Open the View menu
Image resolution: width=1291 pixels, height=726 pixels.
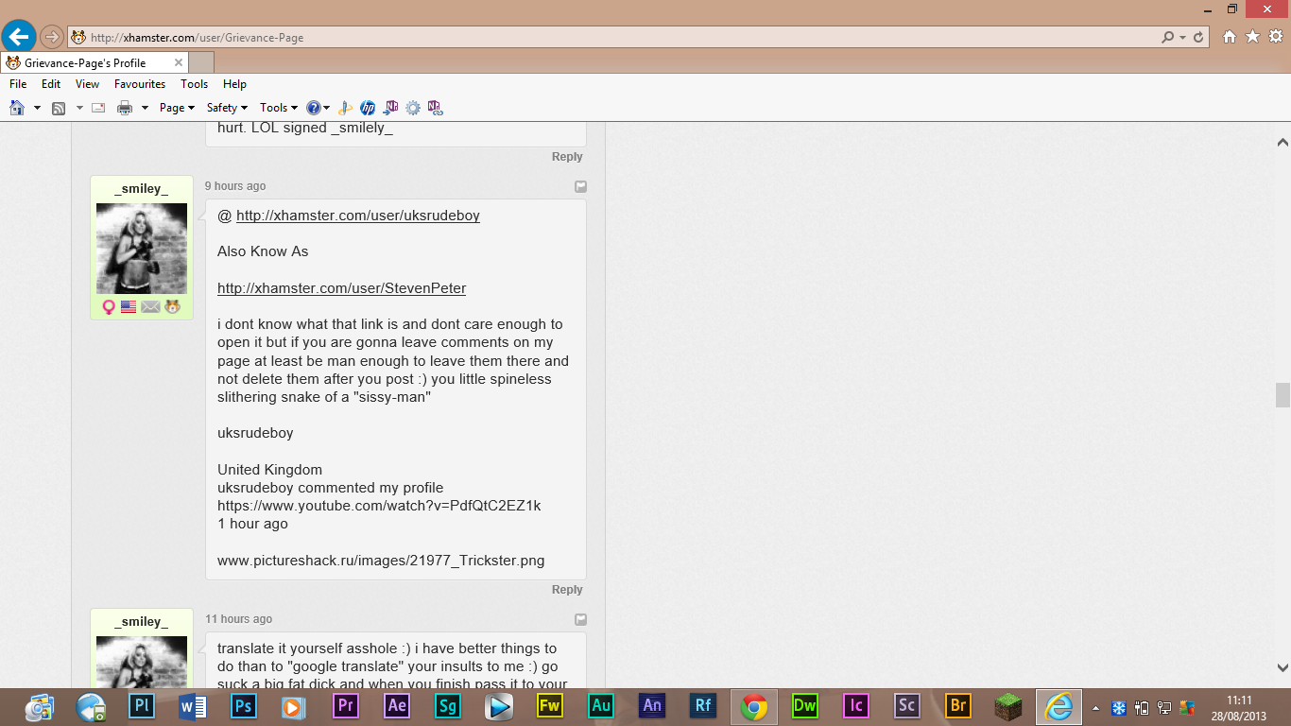pyautogui.click(x=87, y=84)
